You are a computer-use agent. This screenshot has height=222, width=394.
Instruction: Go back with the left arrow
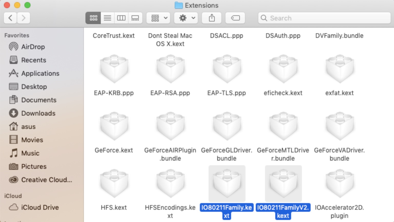pos(11,18)
